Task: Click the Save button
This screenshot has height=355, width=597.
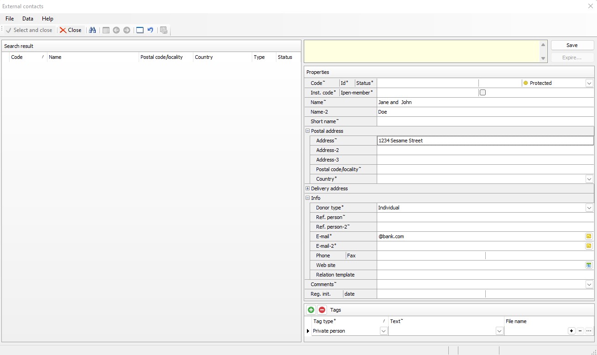Action: click(572, 45)
